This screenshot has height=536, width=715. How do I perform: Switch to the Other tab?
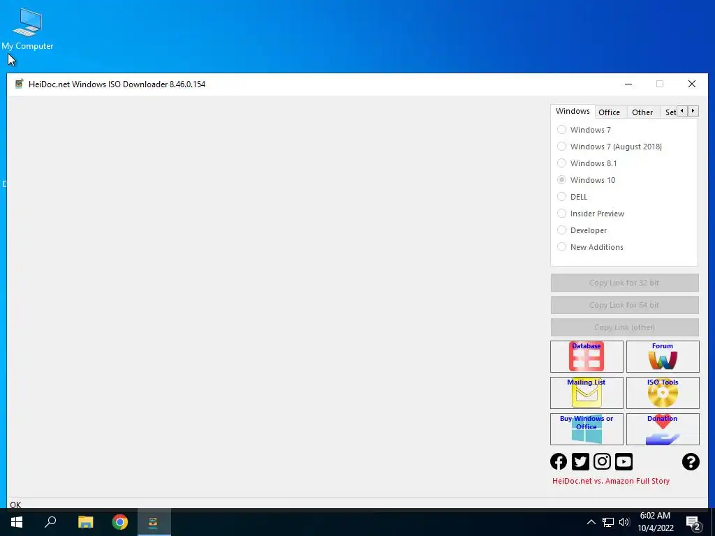[x=642, y=112]
